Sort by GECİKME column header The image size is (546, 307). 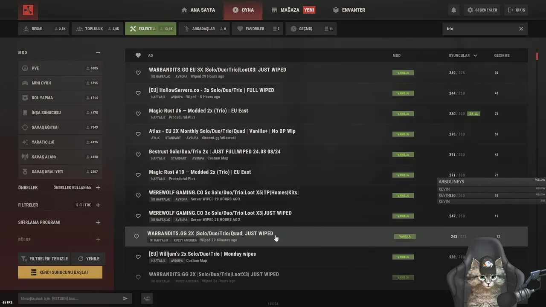point(502,55)
